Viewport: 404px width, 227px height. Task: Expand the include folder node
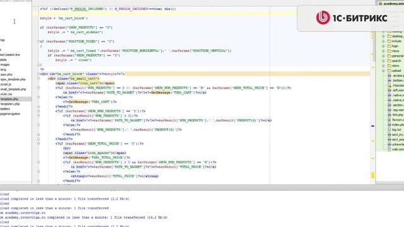coord(383,41)
